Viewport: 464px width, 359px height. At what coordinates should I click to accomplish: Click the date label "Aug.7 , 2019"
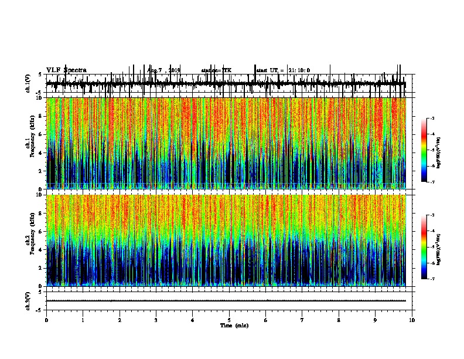coord(163,70)
